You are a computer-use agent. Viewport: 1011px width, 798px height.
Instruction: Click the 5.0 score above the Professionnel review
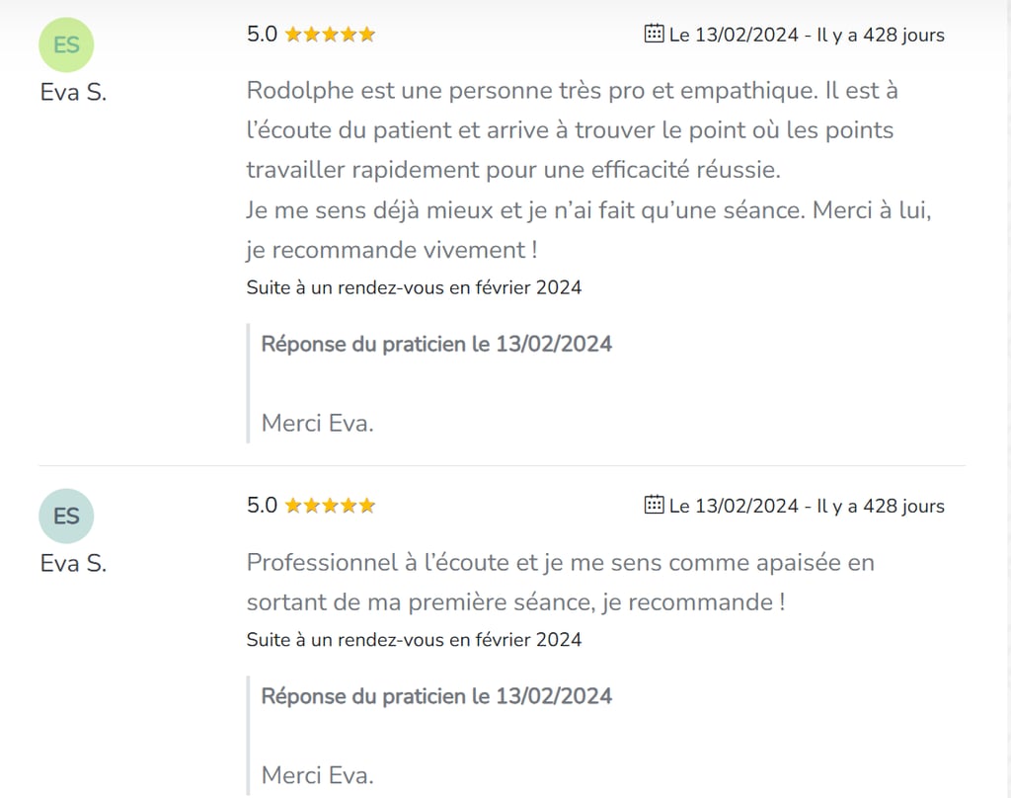point(262,506)
